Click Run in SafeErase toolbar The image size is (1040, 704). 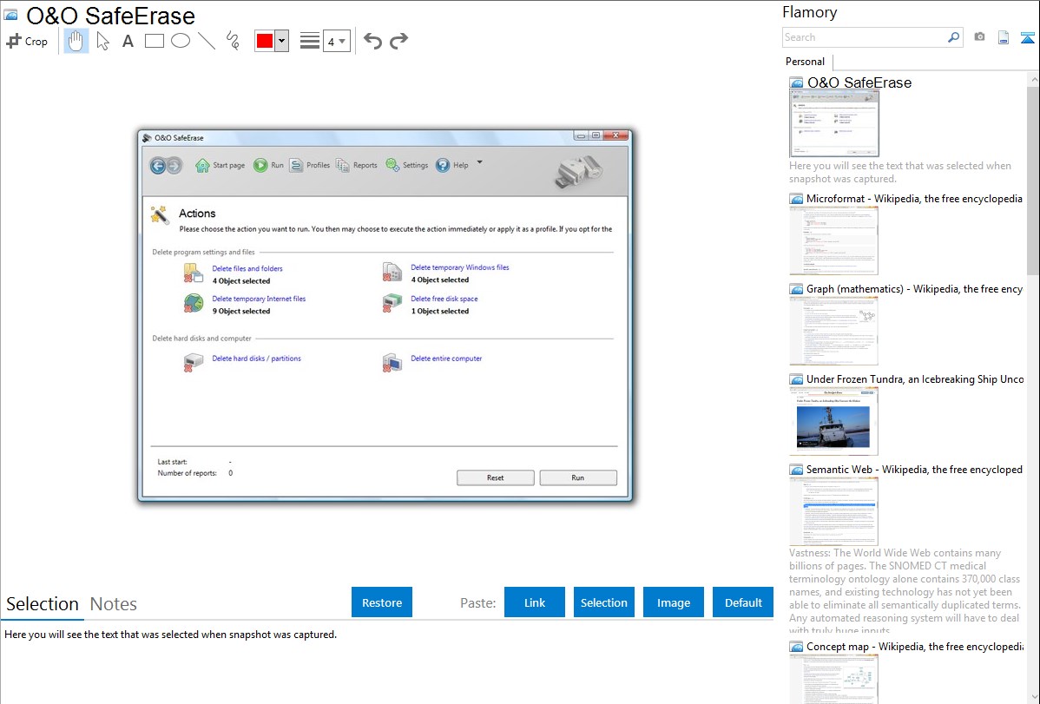tap(268, 165)
